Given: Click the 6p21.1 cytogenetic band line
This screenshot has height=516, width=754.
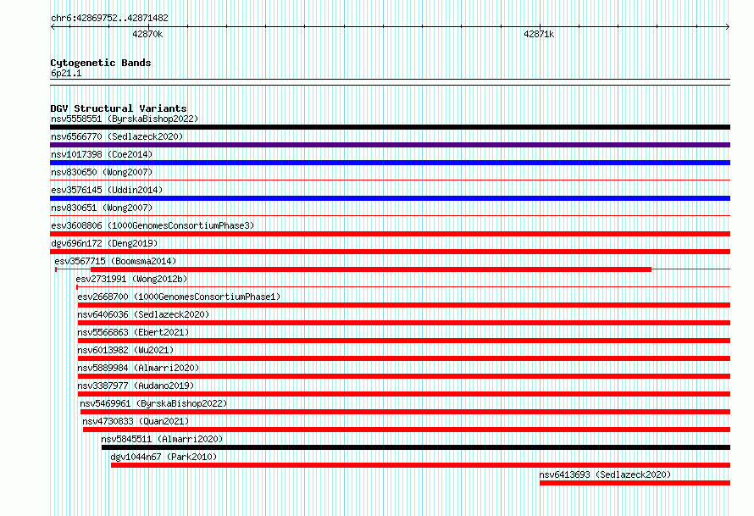Looking at the screenshot, I should 390,82.
